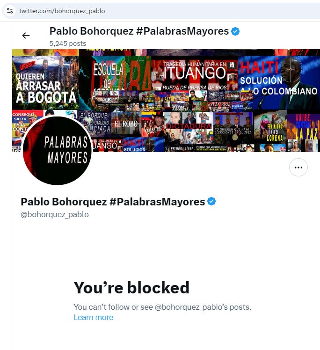
Task: Click the site information icon in address bar
Action: [10, 11]
